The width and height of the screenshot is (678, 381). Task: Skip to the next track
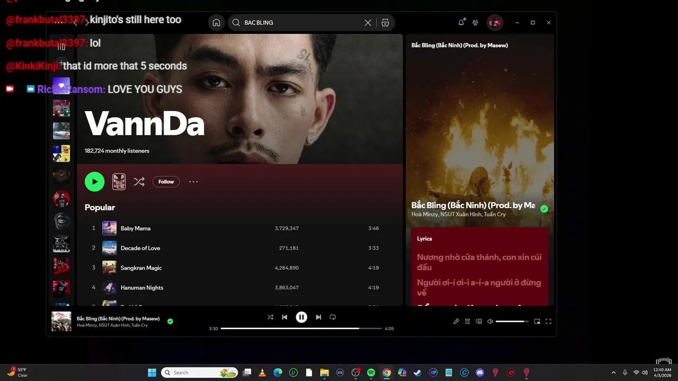click(x=318, y=317)
